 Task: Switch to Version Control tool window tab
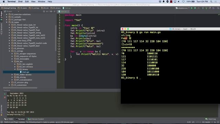[x=36, y=119]
